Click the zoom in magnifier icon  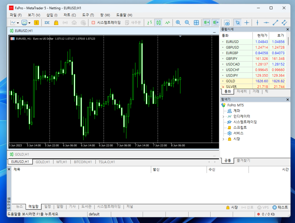tap(178, 23)
